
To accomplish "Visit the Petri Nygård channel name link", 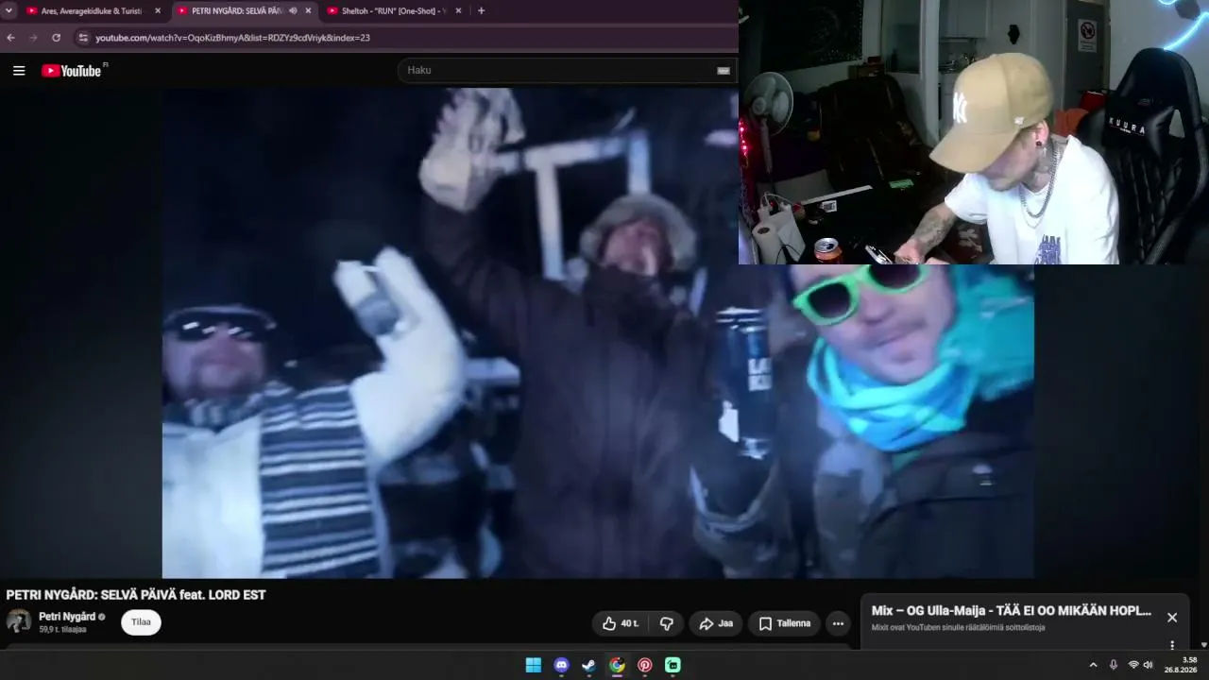I will [x=67, y=617].
